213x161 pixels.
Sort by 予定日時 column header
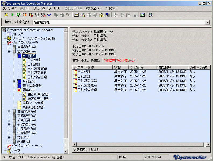[x=143, y=67]
